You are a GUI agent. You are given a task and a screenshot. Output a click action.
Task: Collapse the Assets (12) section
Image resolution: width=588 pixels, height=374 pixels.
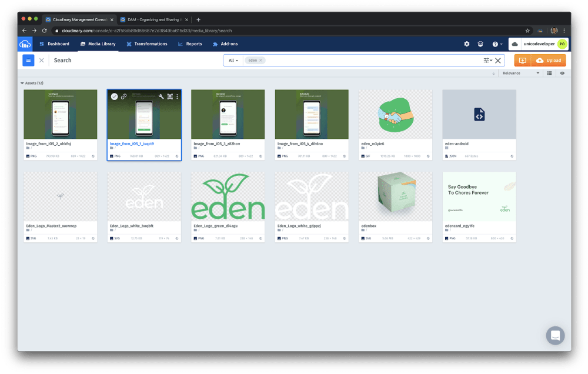tap(22, 84)
